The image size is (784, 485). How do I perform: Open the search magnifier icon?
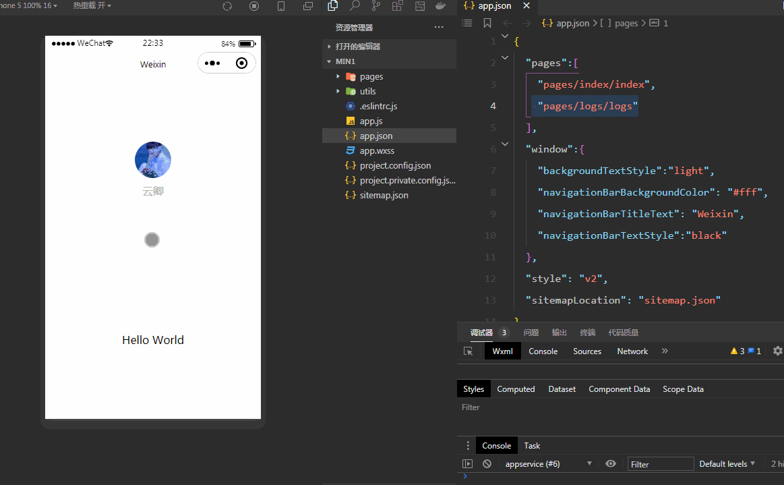pyautogui.click(x=355, y=5)
